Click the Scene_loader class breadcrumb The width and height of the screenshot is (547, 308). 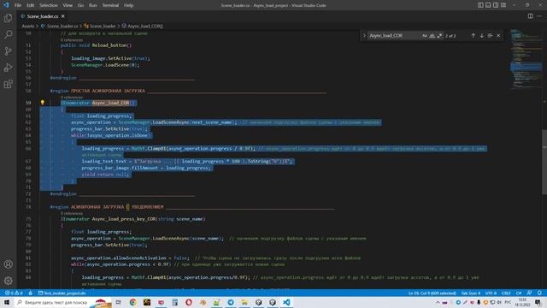click(x=103, y=27)
